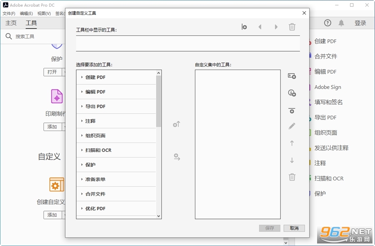Open the 编辑(E) menu
Image resolution: width=375 pixels, height=246 pixels.
(x=26, y=13)
